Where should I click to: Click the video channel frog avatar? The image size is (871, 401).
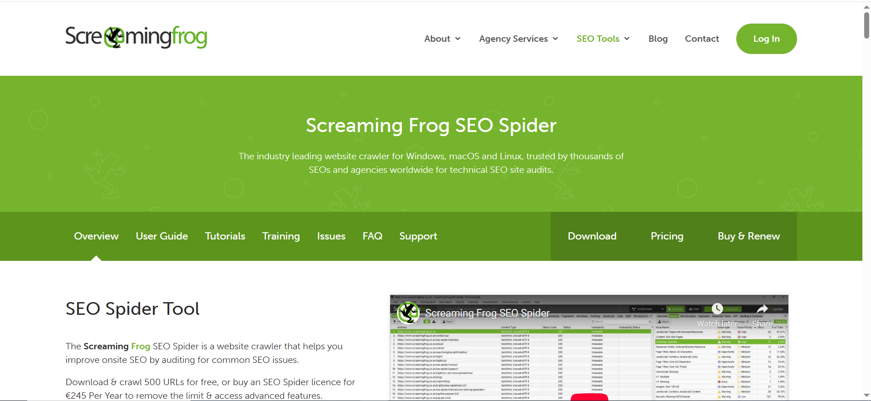(x=408, y=313)
